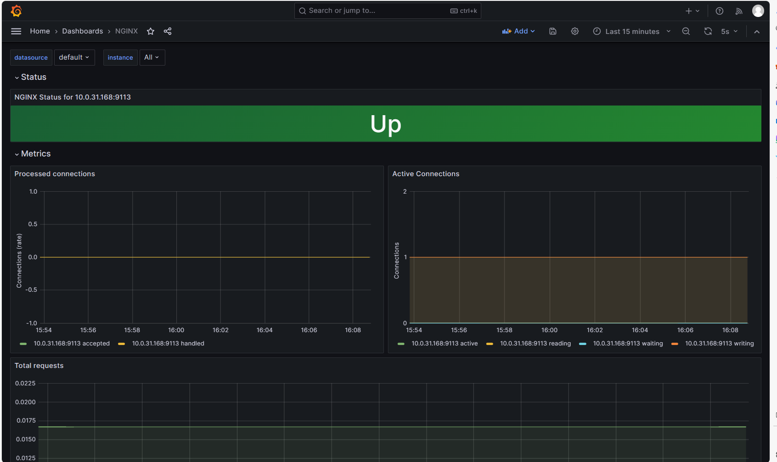Open the sidebar hamburger menu

pos(16,31)
